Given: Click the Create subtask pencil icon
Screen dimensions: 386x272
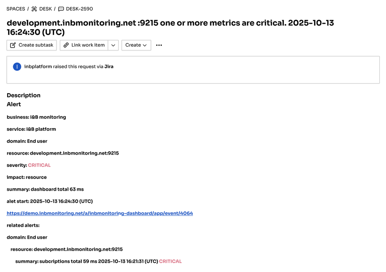Looking at the screenshot, I should (x=13, y=45).
